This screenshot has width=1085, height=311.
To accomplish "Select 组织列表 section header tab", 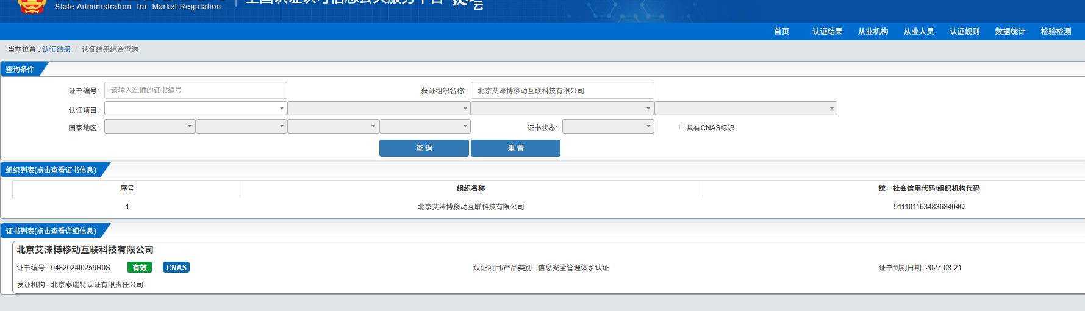I will pyautogui.click(x=51, y=170).
